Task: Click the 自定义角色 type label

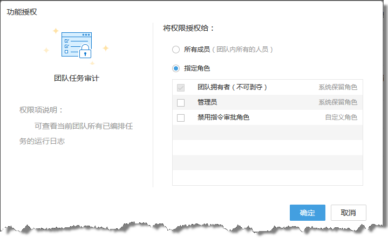Action: 341,117
